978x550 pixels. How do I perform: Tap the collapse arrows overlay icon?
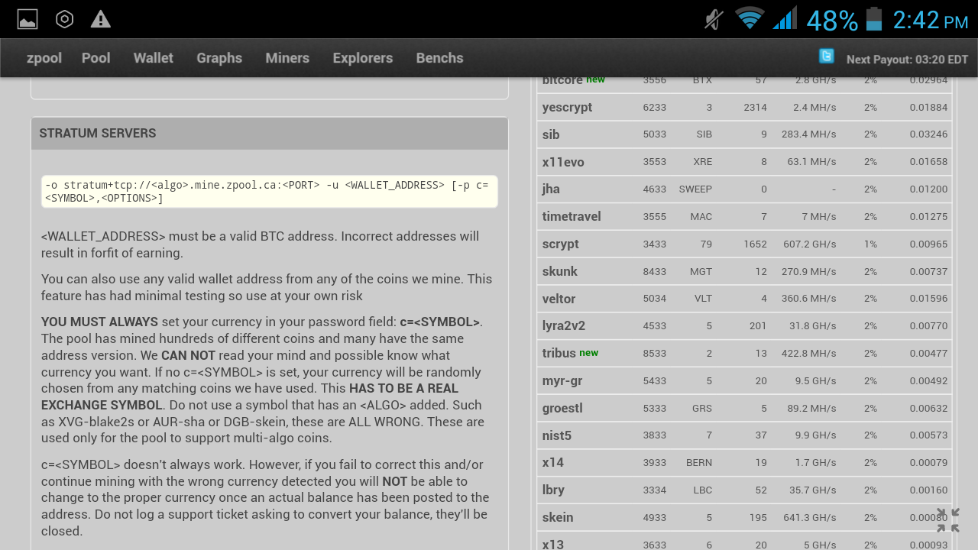pyautogui.click(x=948, y=520)
